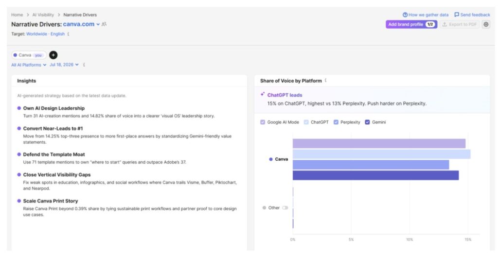Click the share users icon beside canva.com
Viewport: 498px width, 253px height.
(x=104, y=24)
